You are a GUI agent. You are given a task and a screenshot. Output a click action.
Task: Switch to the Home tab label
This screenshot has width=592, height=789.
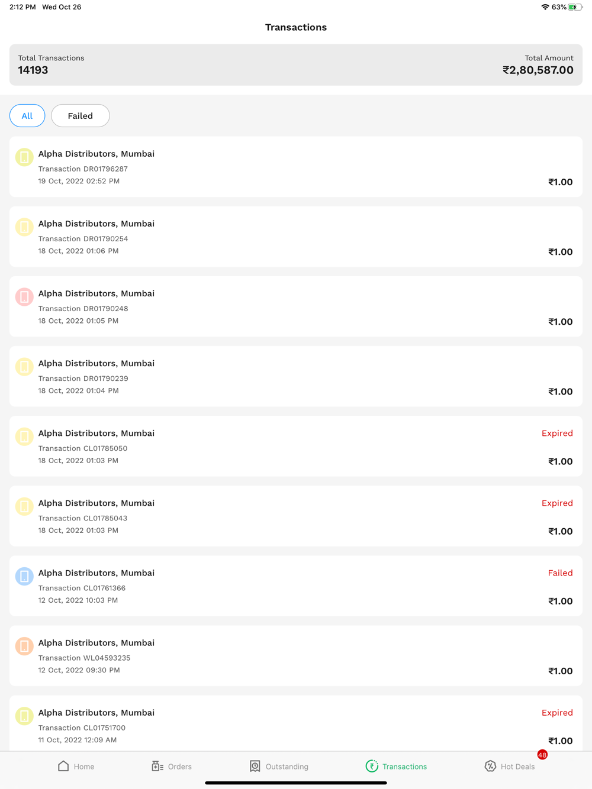click(84, 767)
